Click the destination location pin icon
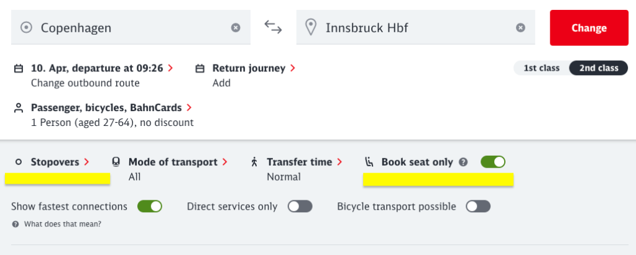Viewport: 636px width, 255px height. 311,27
